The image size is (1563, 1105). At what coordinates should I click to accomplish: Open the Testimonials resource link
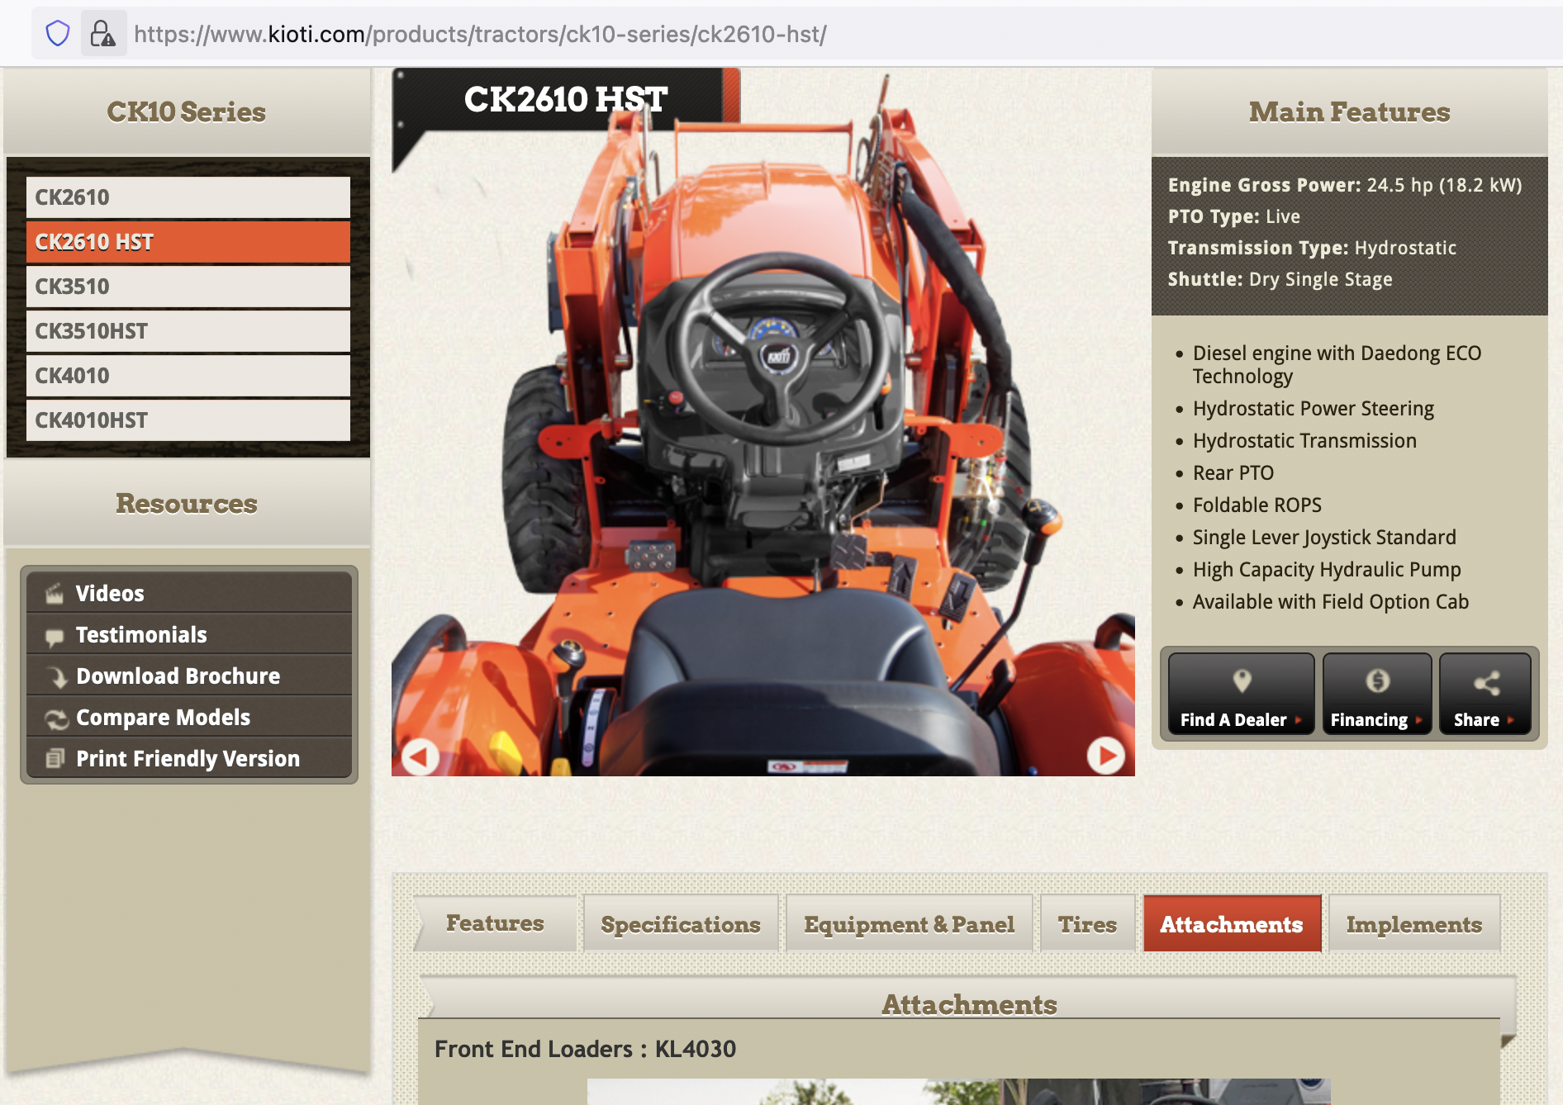point(189,634)
